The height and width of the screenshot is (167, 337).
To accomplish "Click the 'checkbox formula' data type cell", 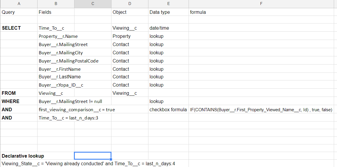I will click(168, 110).
